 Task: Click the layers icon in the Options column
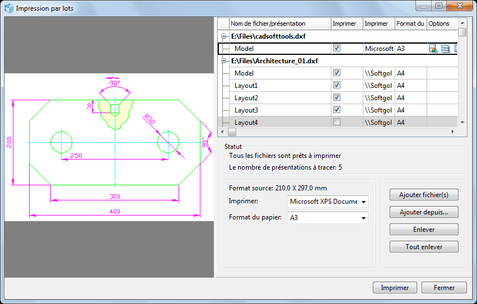(445, 49)
